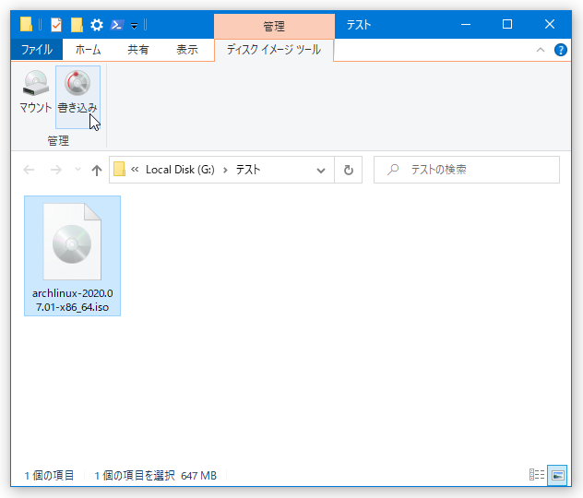
Task: Open the ファイル (File) menu tab
Action: [37, 50]
